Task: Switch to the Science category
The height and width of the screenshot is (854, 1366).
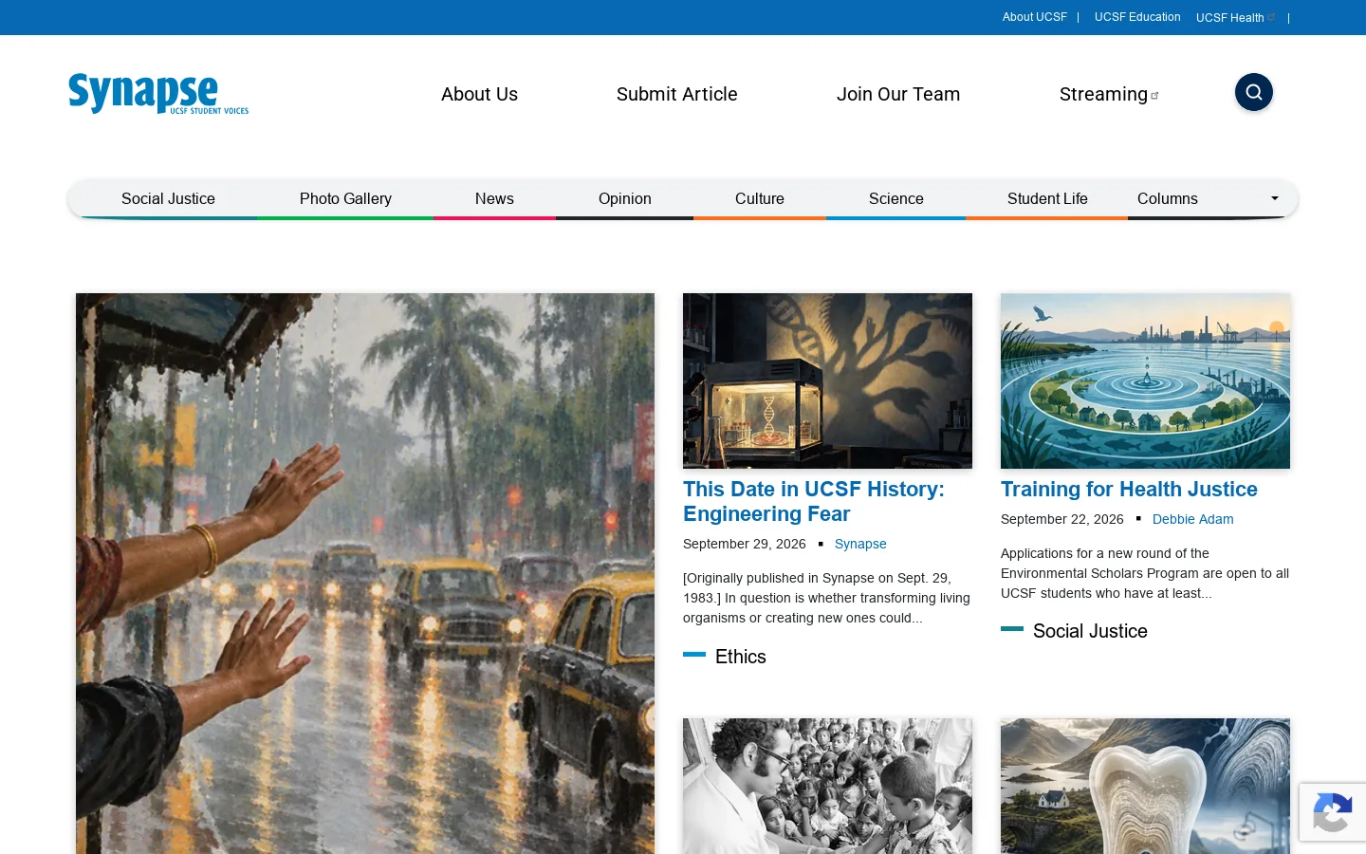Action: 896,198
